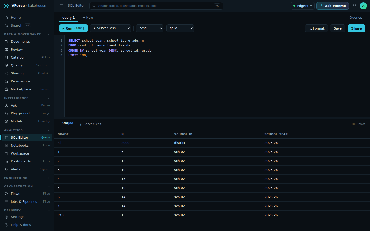Run the query
This screenshot has height=231, width=370.
coord(73,28)
